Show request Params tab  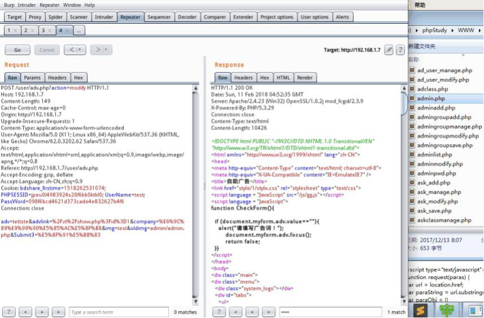click(x=32, y=77)
